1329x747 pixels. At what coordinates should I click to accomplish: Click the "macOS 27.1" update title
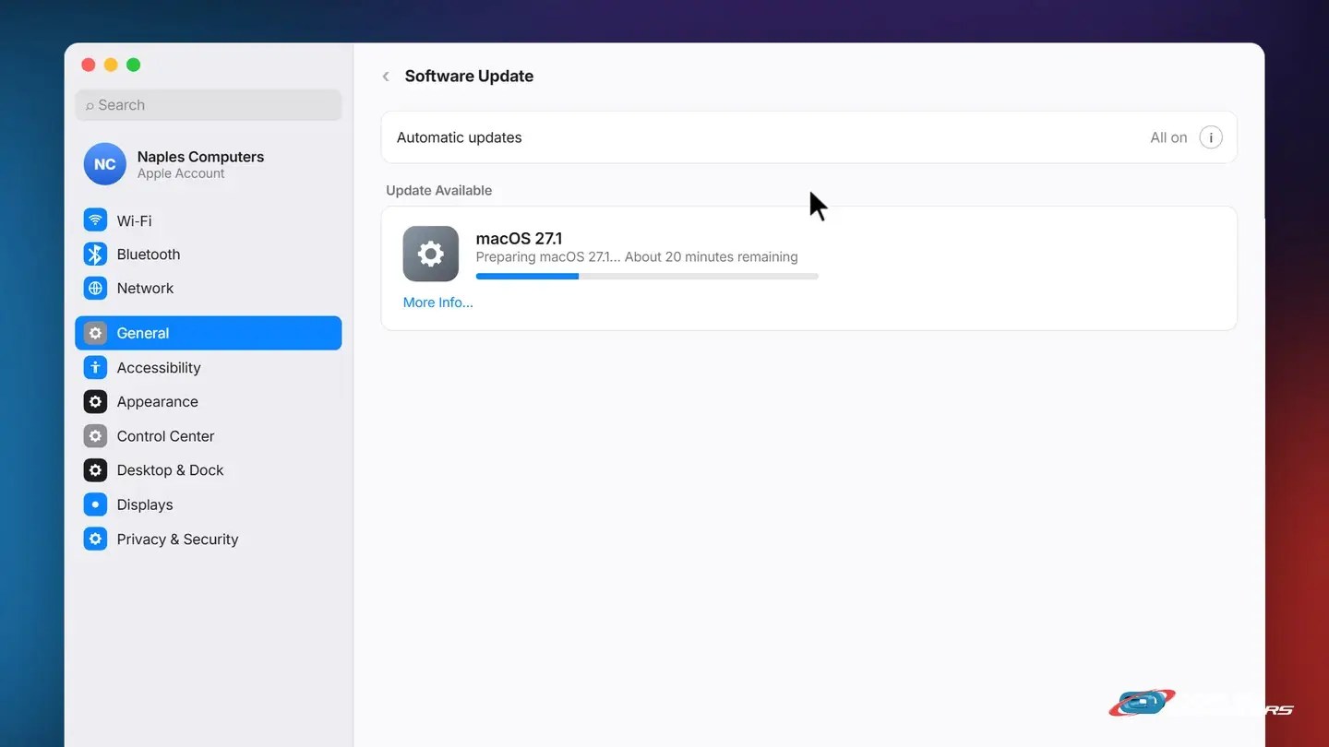click(519, 239)
